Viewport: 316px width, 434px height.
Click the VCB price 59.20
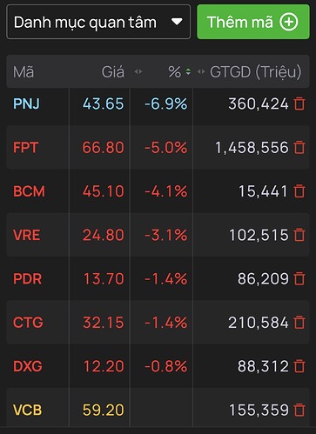[x=104, y=410]
